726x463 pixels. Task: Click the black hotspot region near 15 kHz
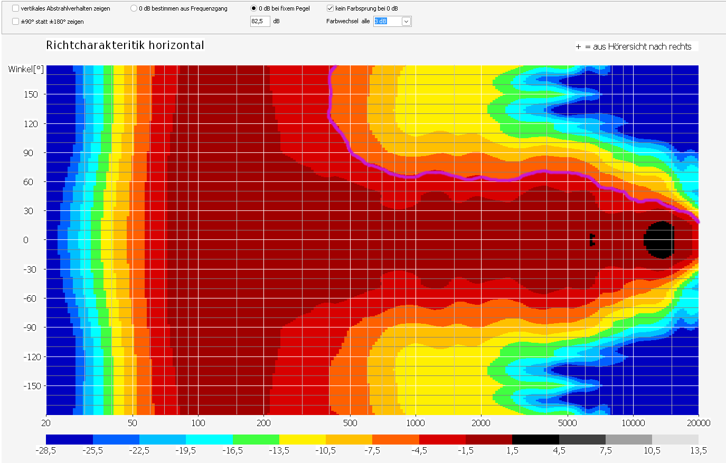click(x=659, y=240)
